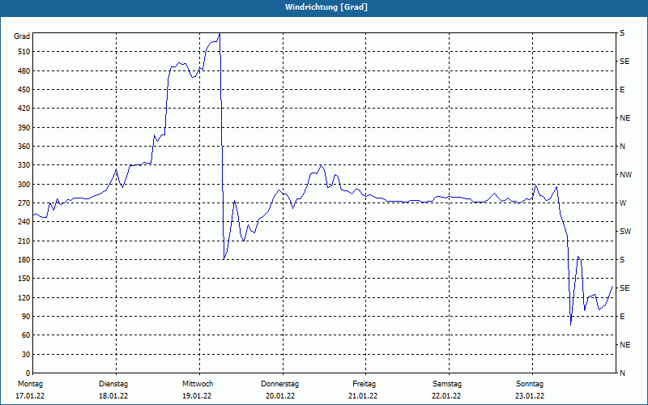This screenshot has width=648, height=405.
Task: Select the 'Montag' day label
Action: (30, 384)
